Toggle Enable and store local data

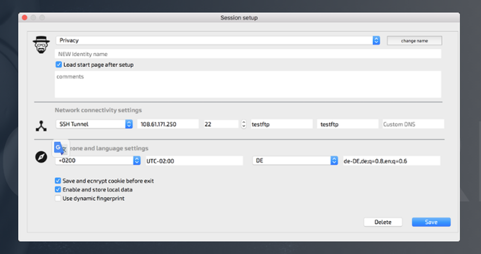(58, 189)
